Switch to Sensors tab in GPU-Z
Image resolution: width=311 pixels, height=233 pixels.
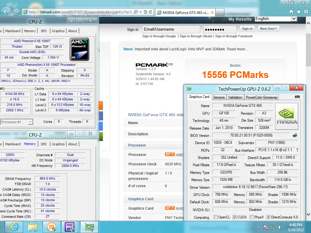(x=219, y=97)
